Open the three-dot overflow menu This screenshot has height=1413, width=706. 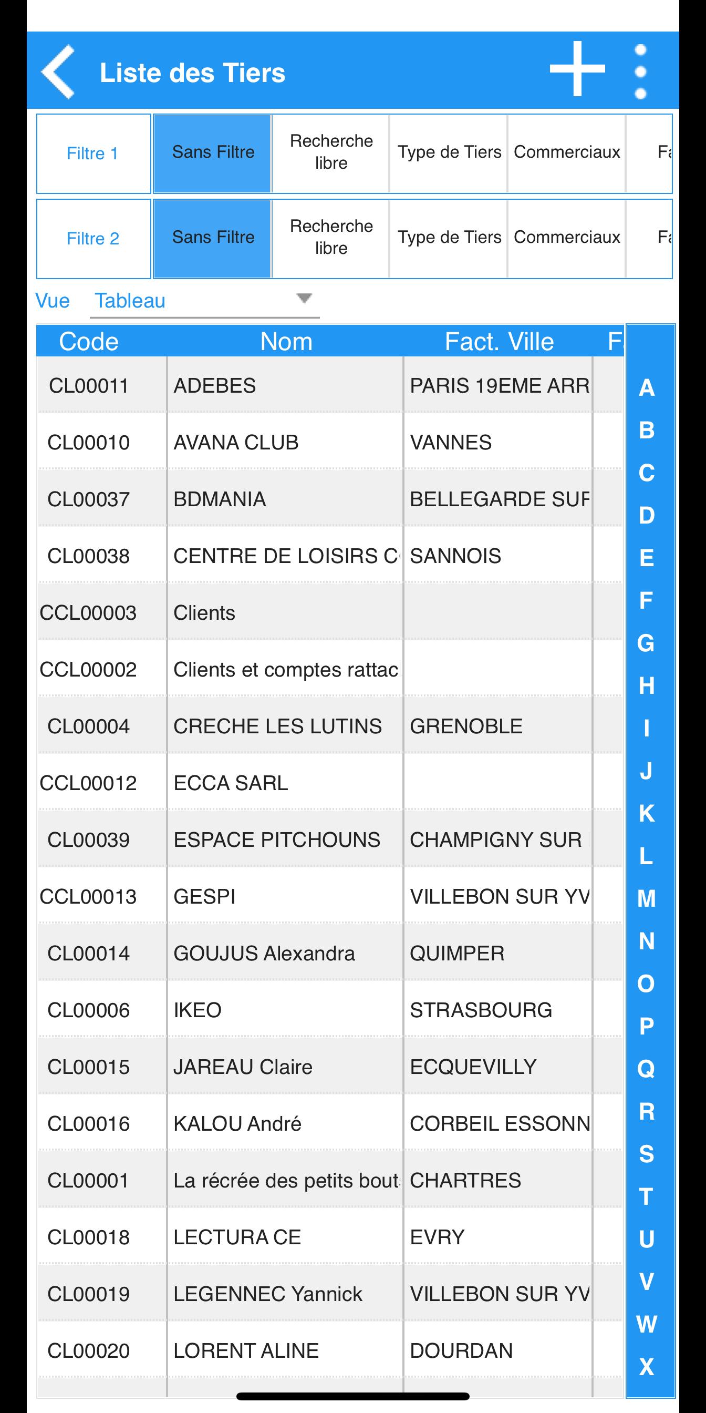click(640, 72)
